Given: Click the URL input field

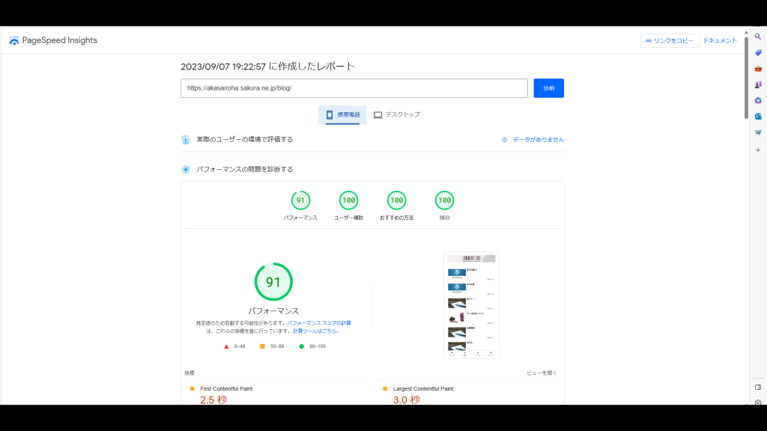Looking at the screenshot, I should tap(354, 88).
